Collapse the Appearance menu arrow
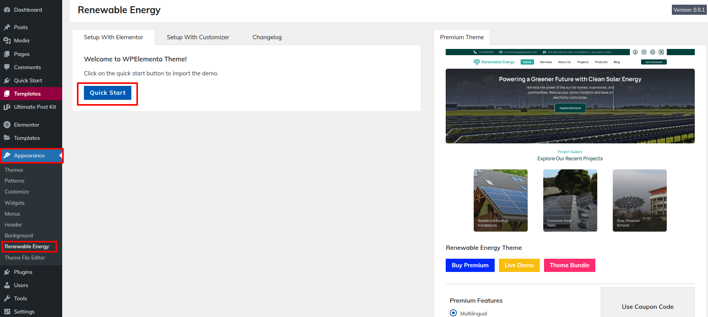This screenshot has width=708, height=317. 60,156
